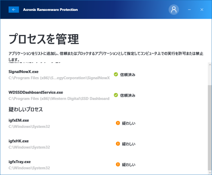Click the orange warning icon for igfxHK.exe
212x175 pixels.
[x=118, y=144]
